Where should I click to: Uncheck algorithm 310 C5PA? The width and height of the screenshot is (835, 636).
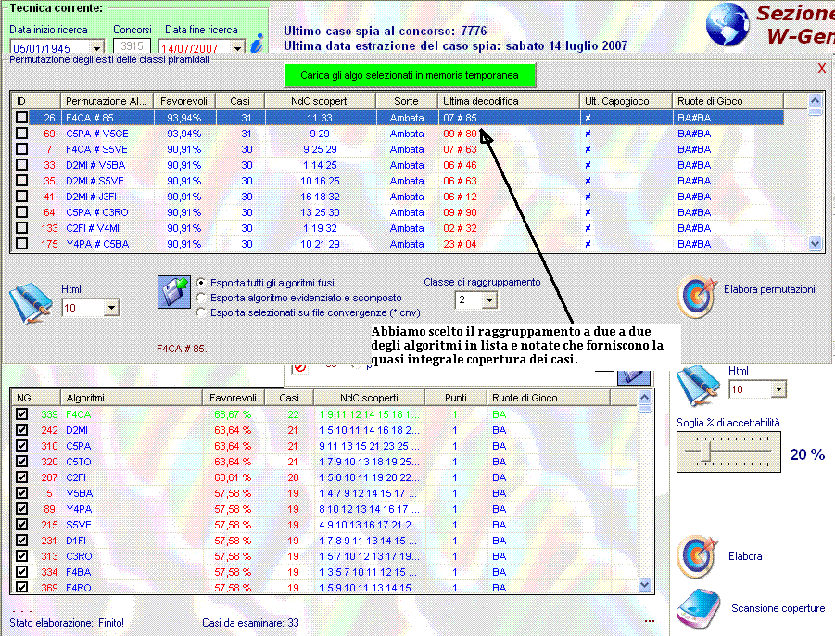(x=22, y=445)
